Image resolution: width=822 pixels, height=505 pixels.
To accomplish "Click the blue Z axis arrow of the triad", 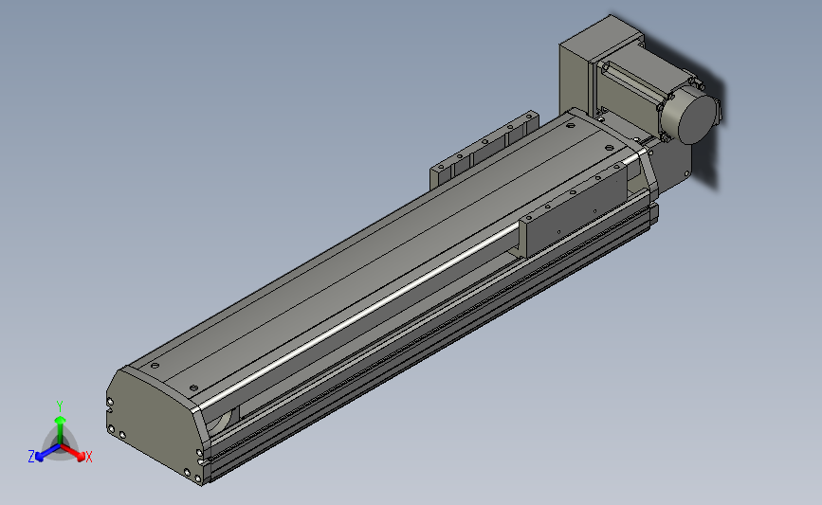I will (x=47, y=453).
